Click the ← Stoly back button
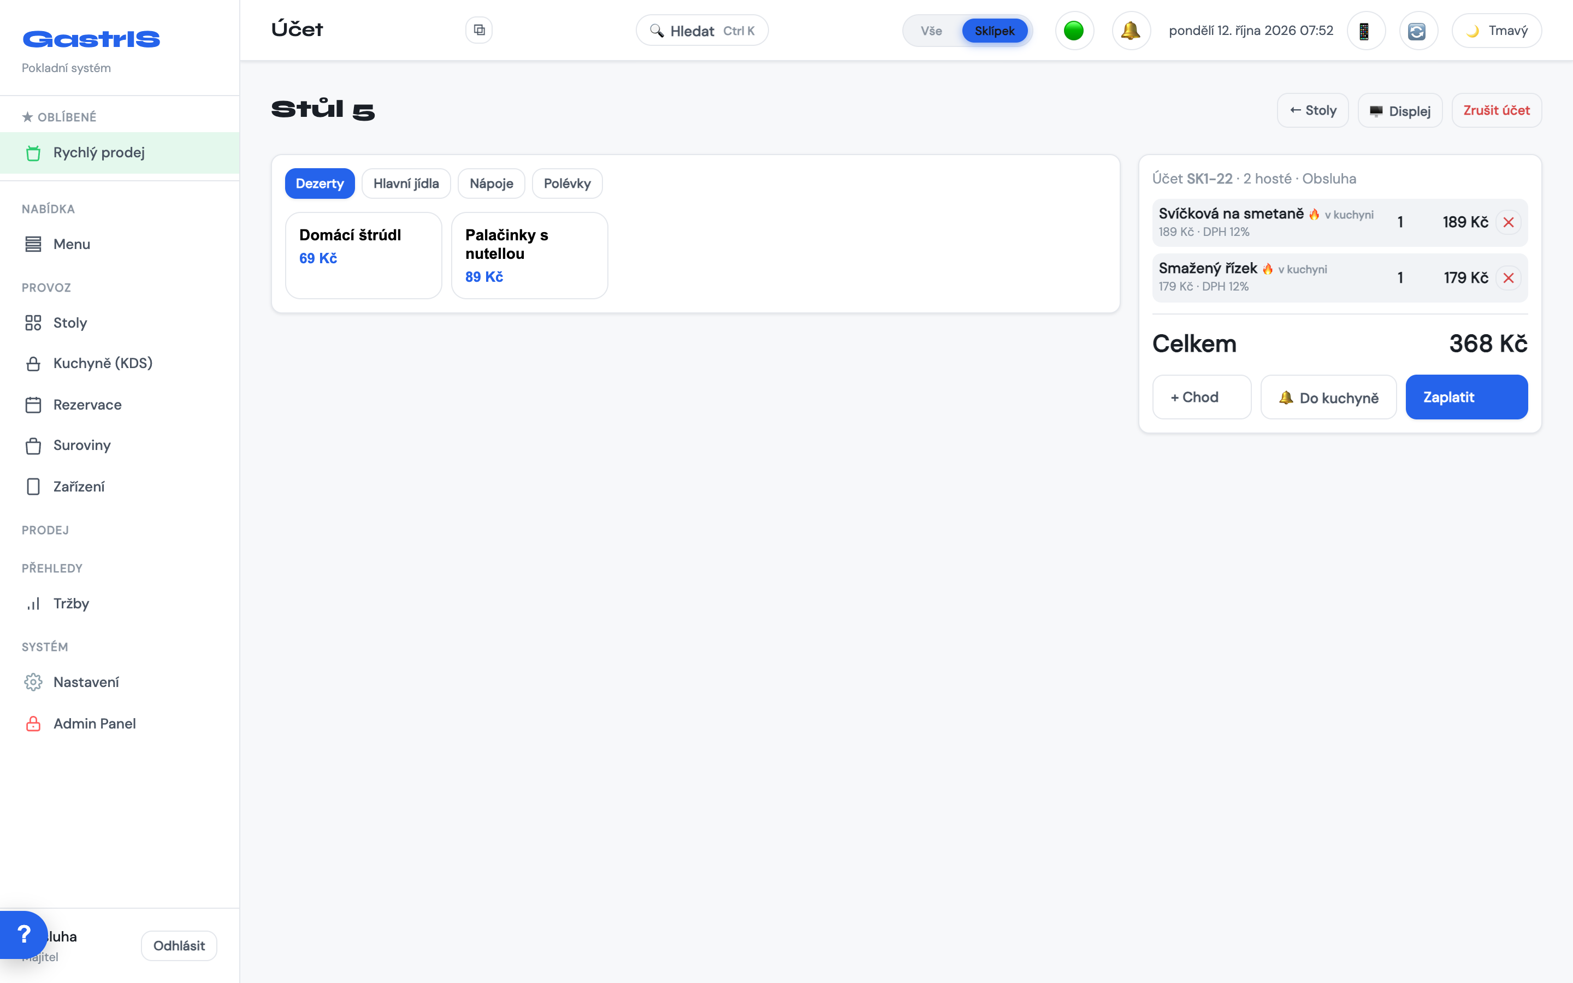Image resolution: width=1573 pixels, height=983 pixels. tap(1313, 110)
